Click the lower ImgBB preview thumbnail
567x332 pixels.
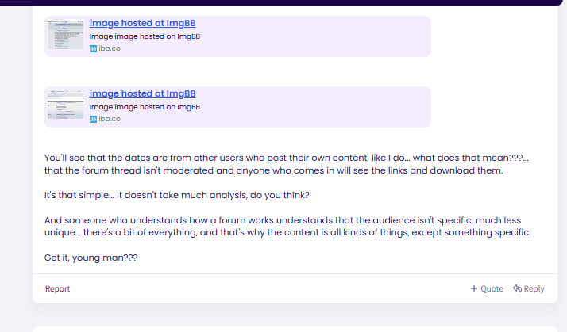click(65, 105)
